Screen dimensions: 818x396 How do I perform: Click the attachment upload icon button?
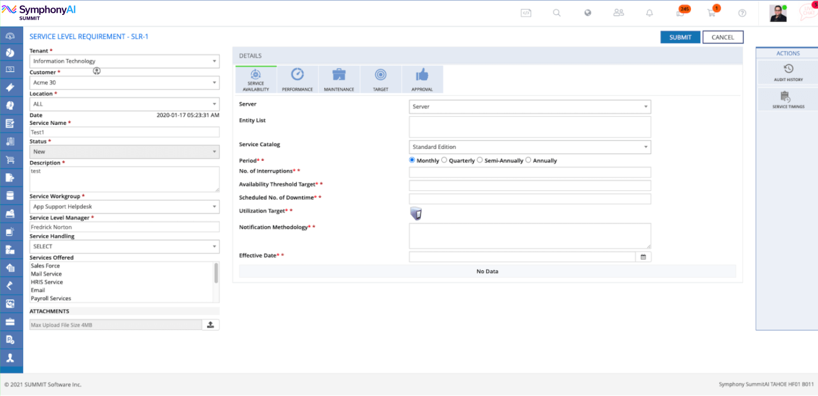pos(210,325)
